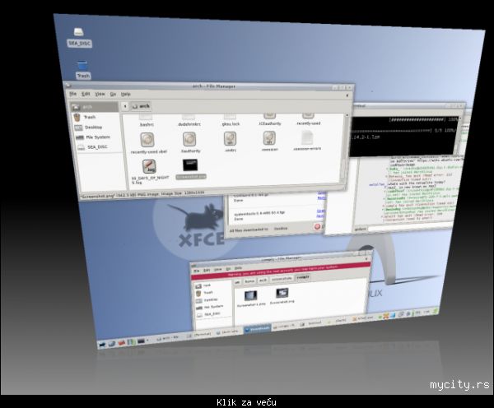Select the .xsession-errors file icon

coord(307,137)
